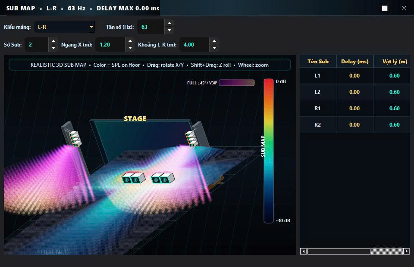The height and width of the screenshot is (267, 414).
Task: Decrease the Khoảng L-R (m) distance
Action: [214, 48]
